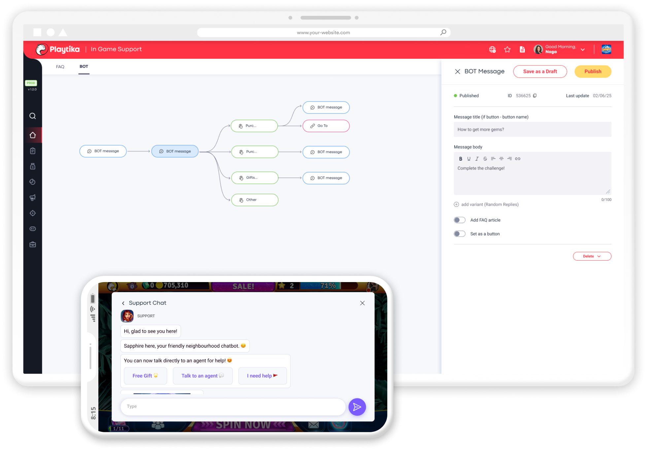Screen dimensions: 647x450
Task: Align message body text left
Action: click(493, 159)
